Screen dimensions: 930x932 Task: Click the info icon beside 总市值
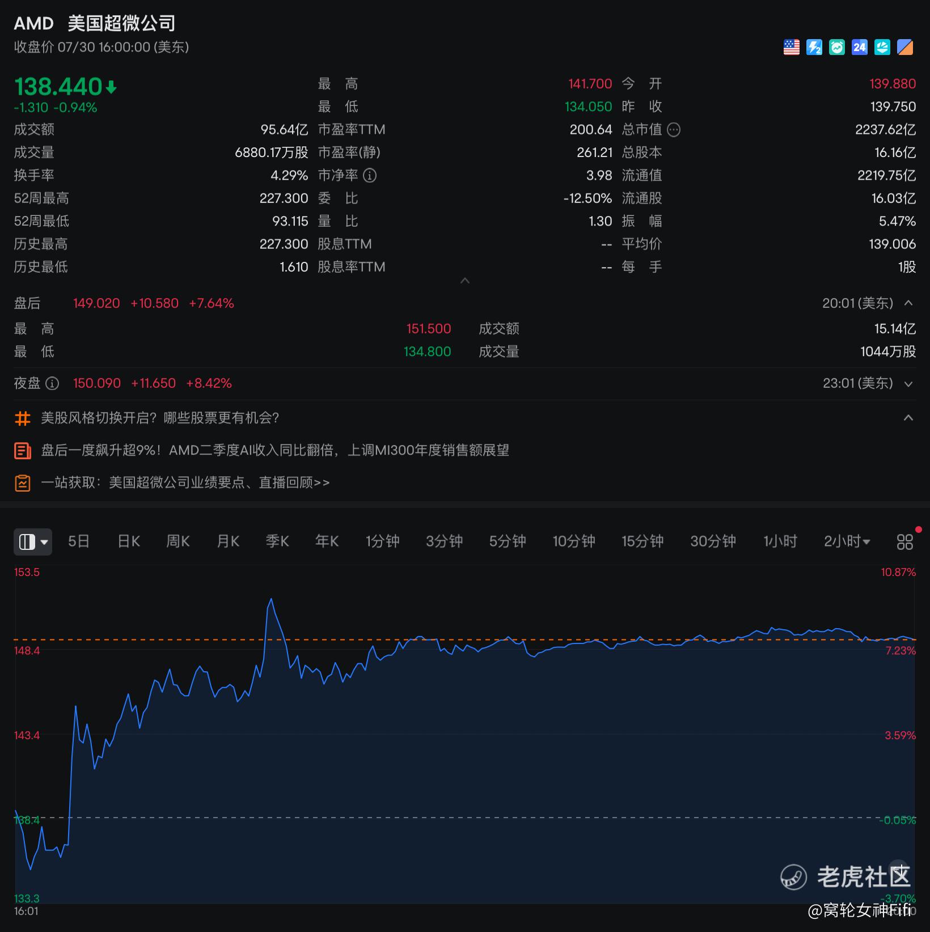pyautogui.click(x=674, y=130)
